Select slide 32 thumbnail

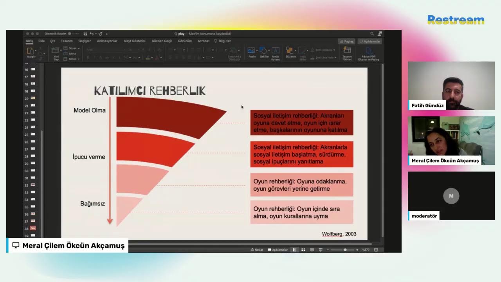click(33, 185)
